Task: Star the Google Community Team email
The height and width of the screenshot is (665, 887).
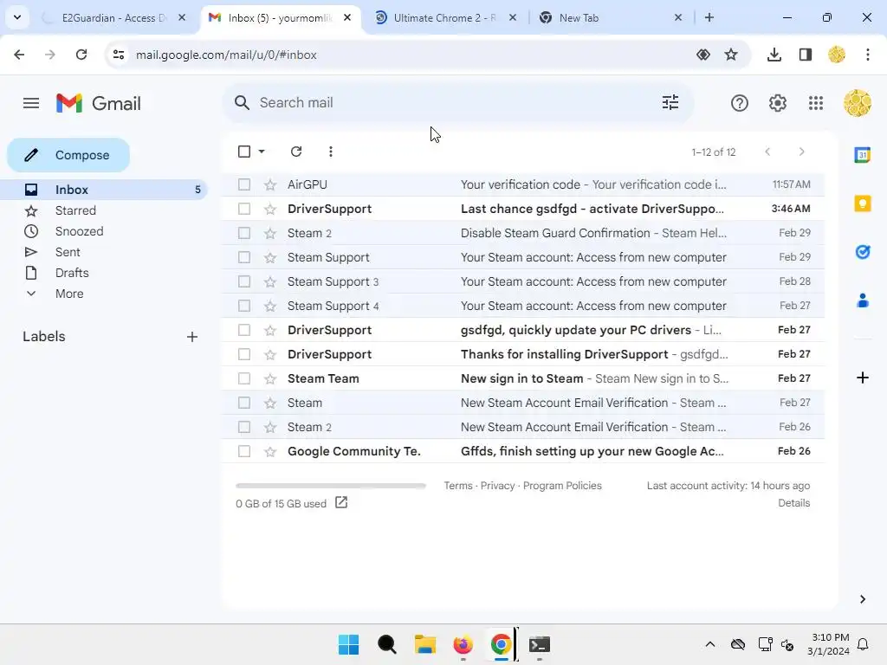Action: coord(270,452)
